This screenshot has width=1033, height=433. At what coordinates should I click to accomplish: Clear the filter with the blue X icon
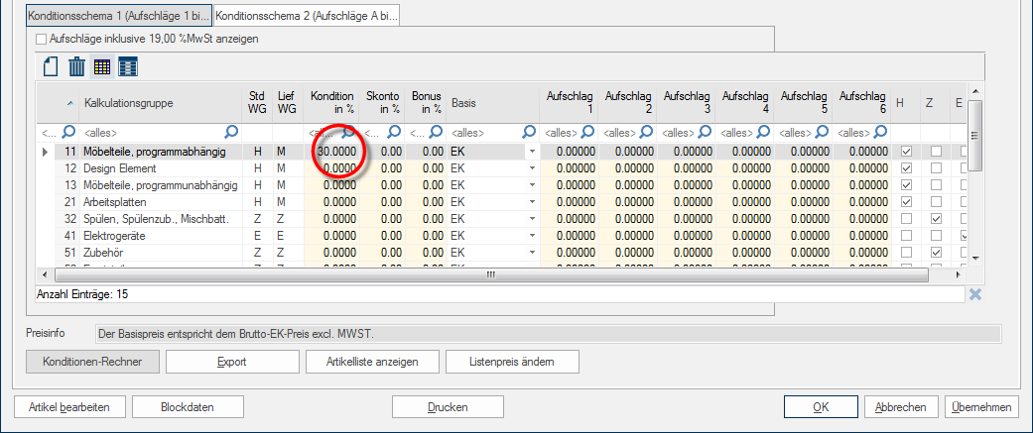click(975, 294)
